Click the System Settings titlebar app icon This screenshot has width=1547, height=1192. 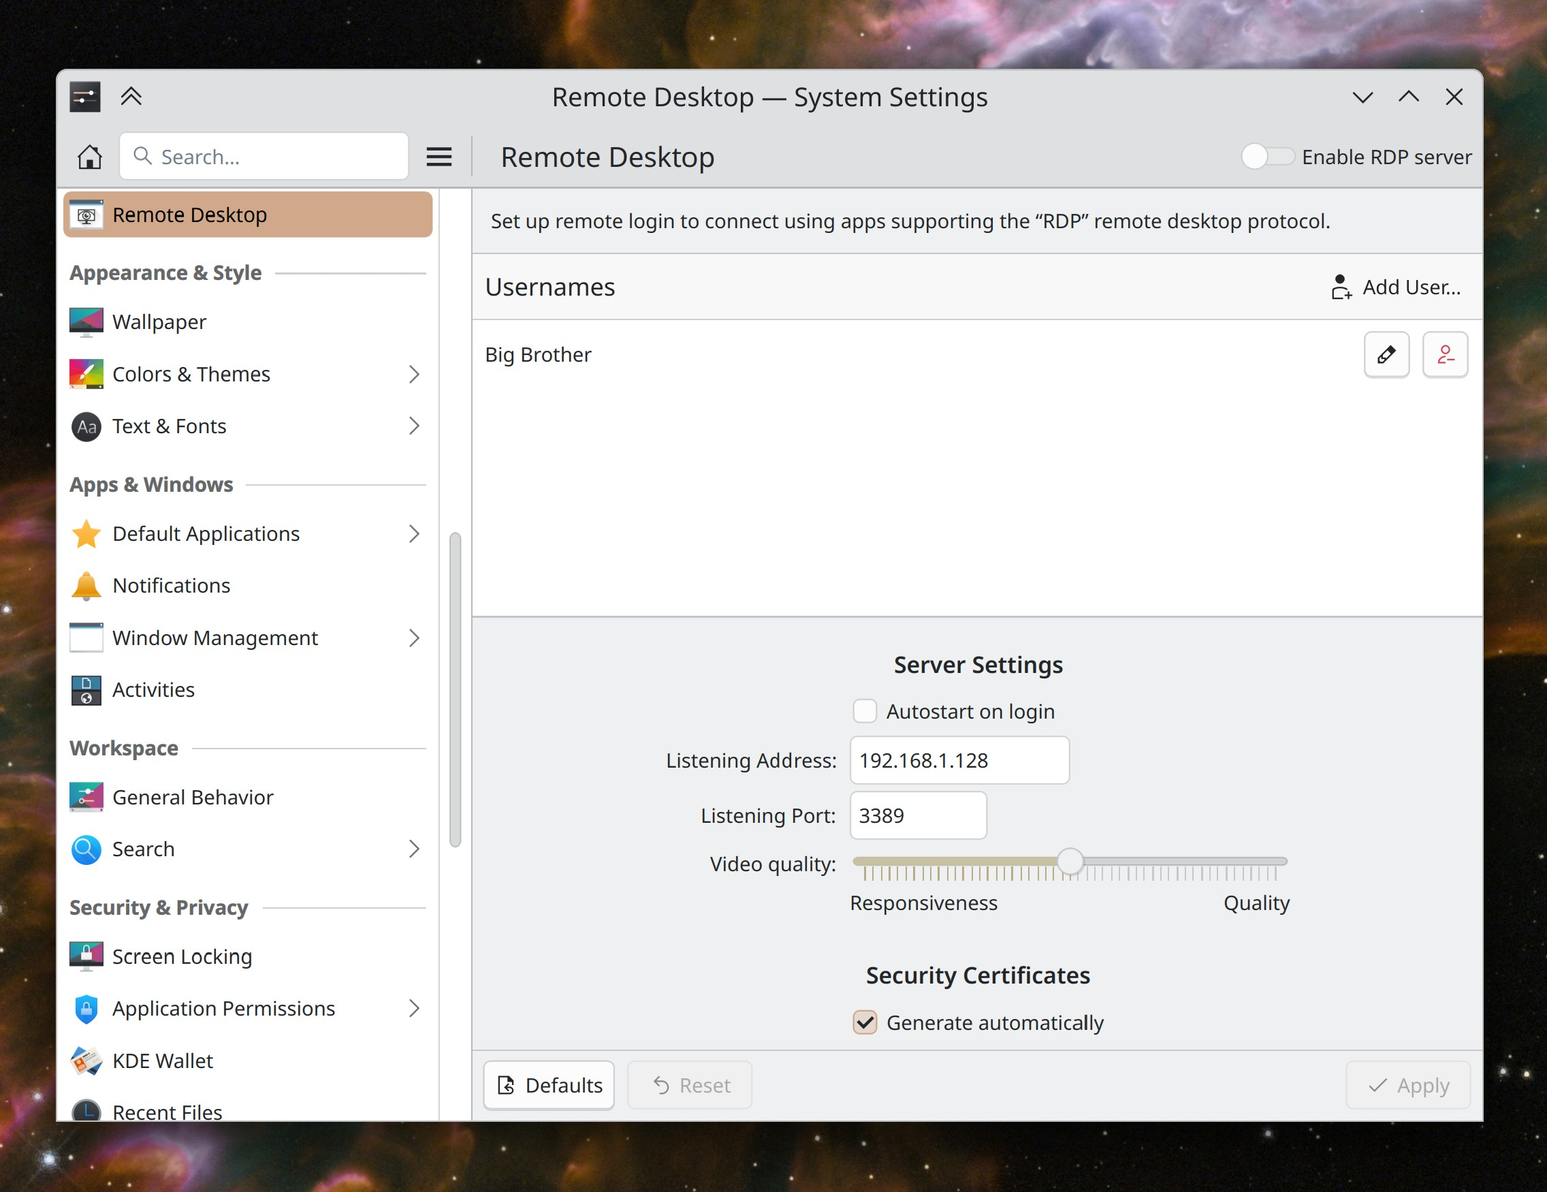coord(85,96)
